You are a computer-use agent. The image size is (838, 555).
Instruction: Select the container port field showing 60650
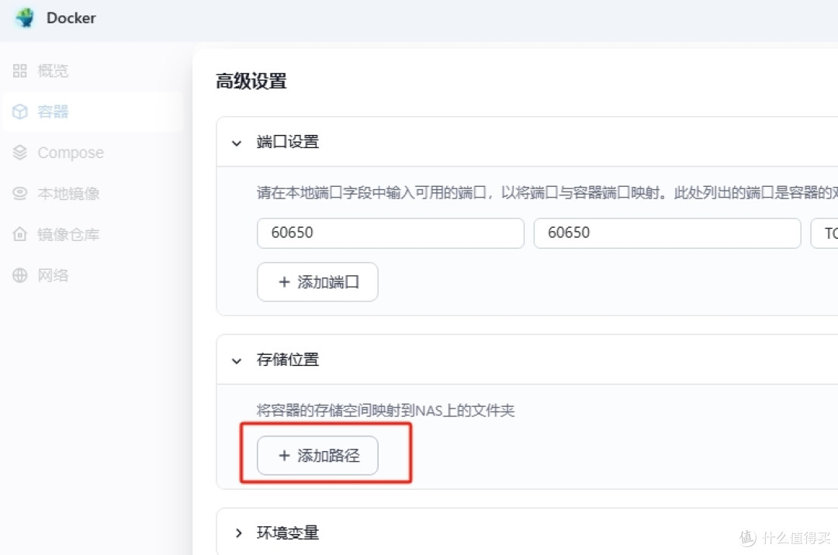(x=667, y=233)
